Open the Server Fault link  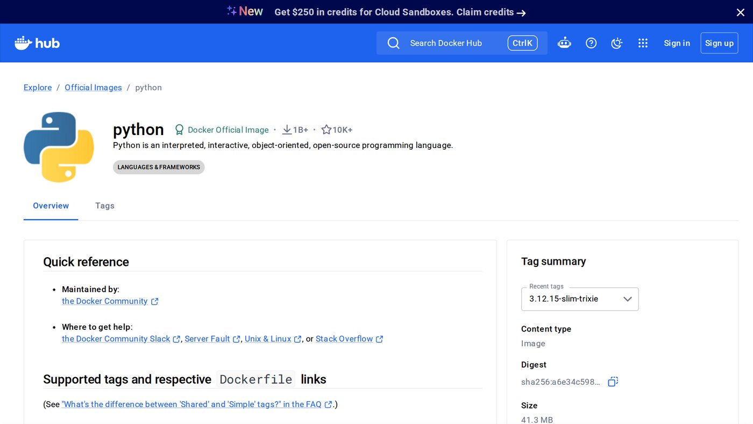pyautogui.click(x=212, y=339)
